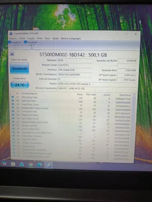The height and width of the screenshot is (202, 152).
Task: Click the Nº Vezes Ligado value field
Action: click(127, 75)
